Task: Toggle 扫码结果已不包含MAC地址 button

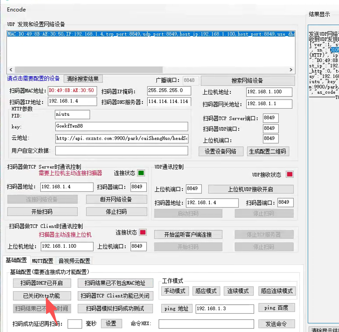Action: [x=116, y=283]
